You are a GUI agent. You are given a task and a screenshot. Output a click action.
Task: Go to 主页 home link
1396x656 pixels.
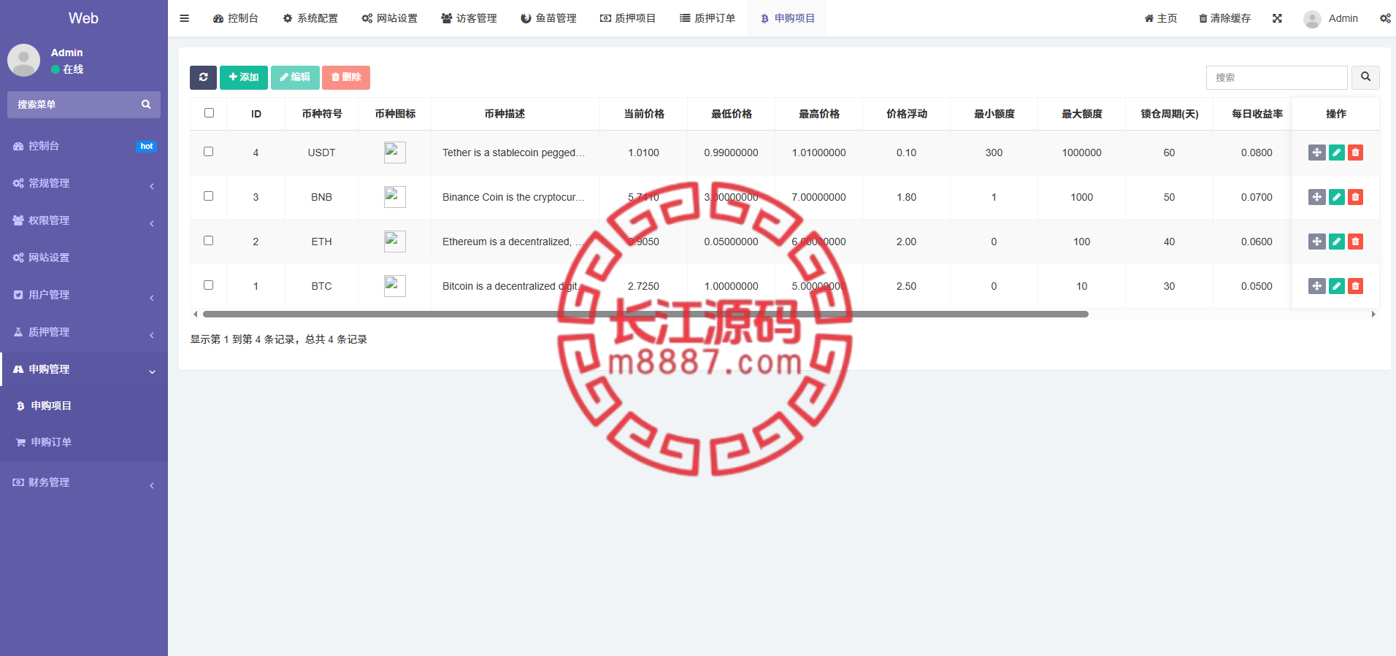1161,18
